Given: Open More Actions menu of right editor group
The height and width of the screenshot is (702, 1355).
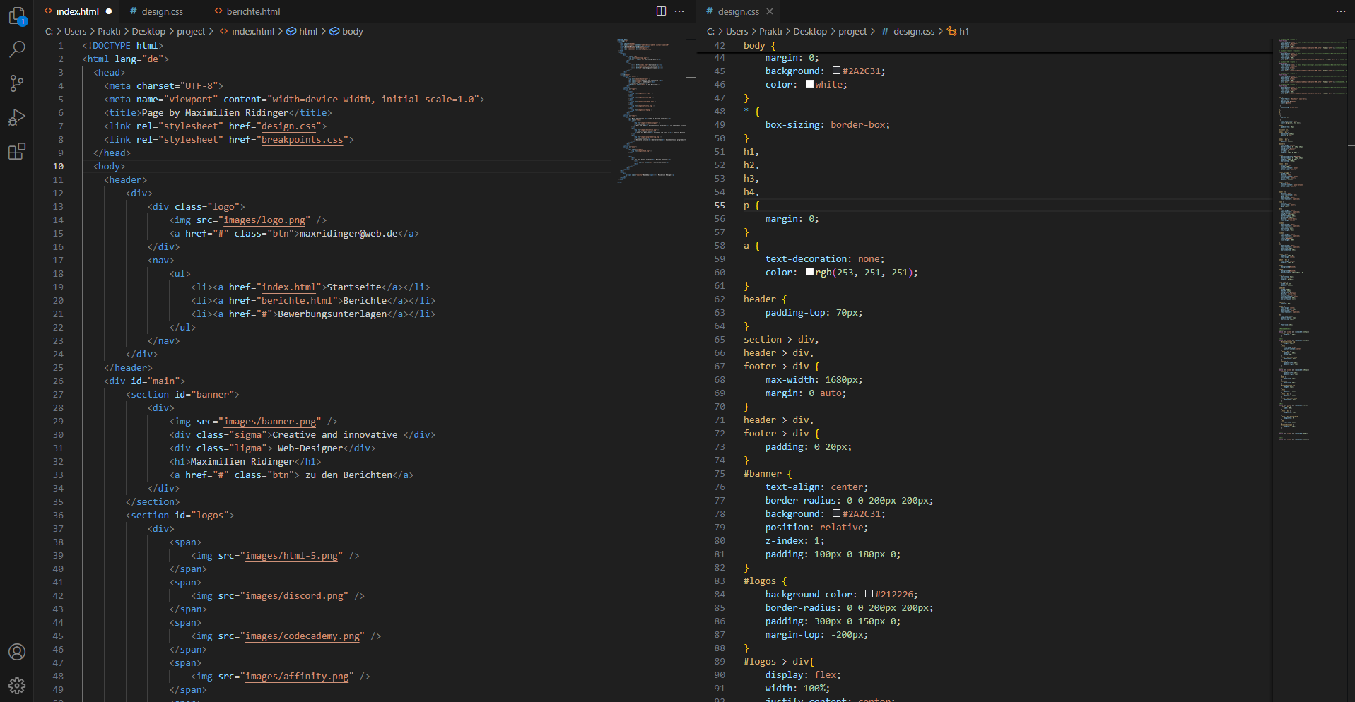Looking at the screenshot, I should [1340, 11].
